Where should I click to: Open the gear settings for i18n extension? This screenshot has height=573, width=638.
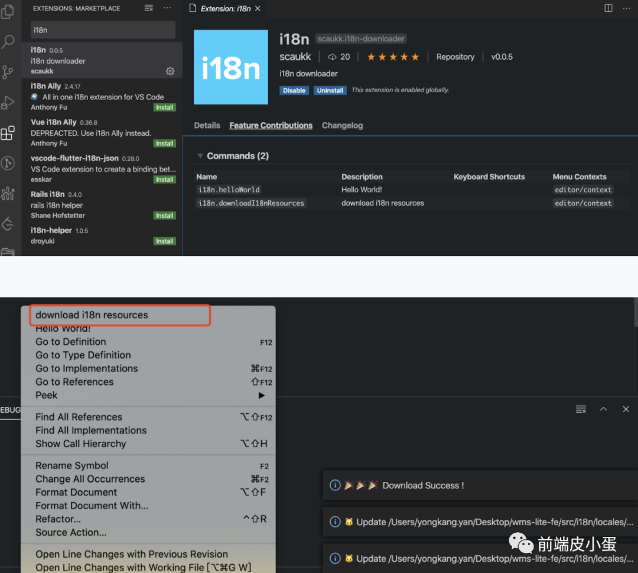point(170,72)
